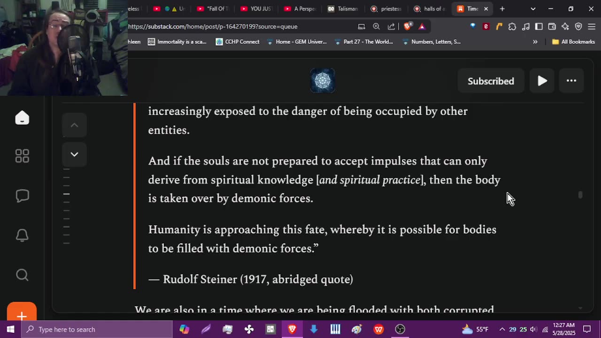Open weather widget showing 55°F
Image resolution: width=601 pixels, height=338 pixels.
[475, 329]
